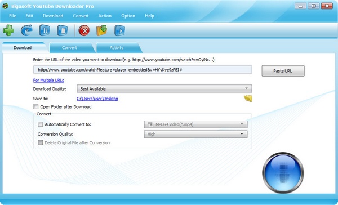Click the Paste URL button

point(283,71)
